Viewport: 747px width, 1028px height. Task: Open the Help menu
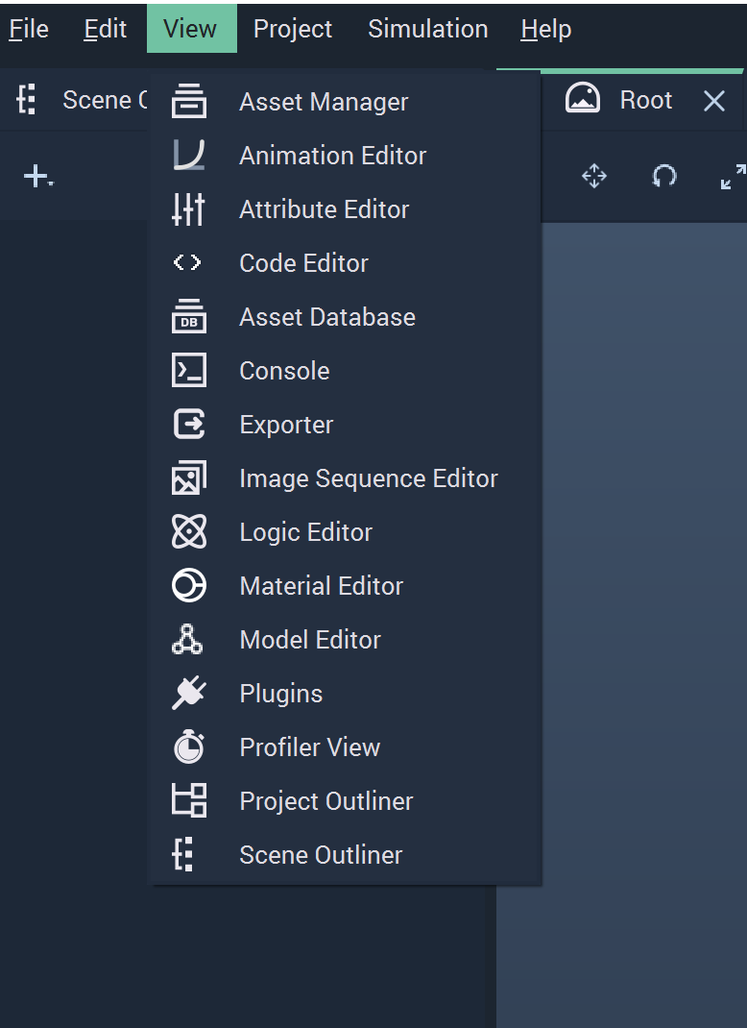tap(545, 29)
